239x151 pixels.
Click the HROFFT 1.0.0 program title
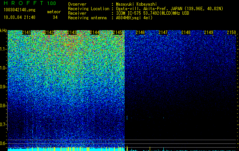tap(30, 3)
